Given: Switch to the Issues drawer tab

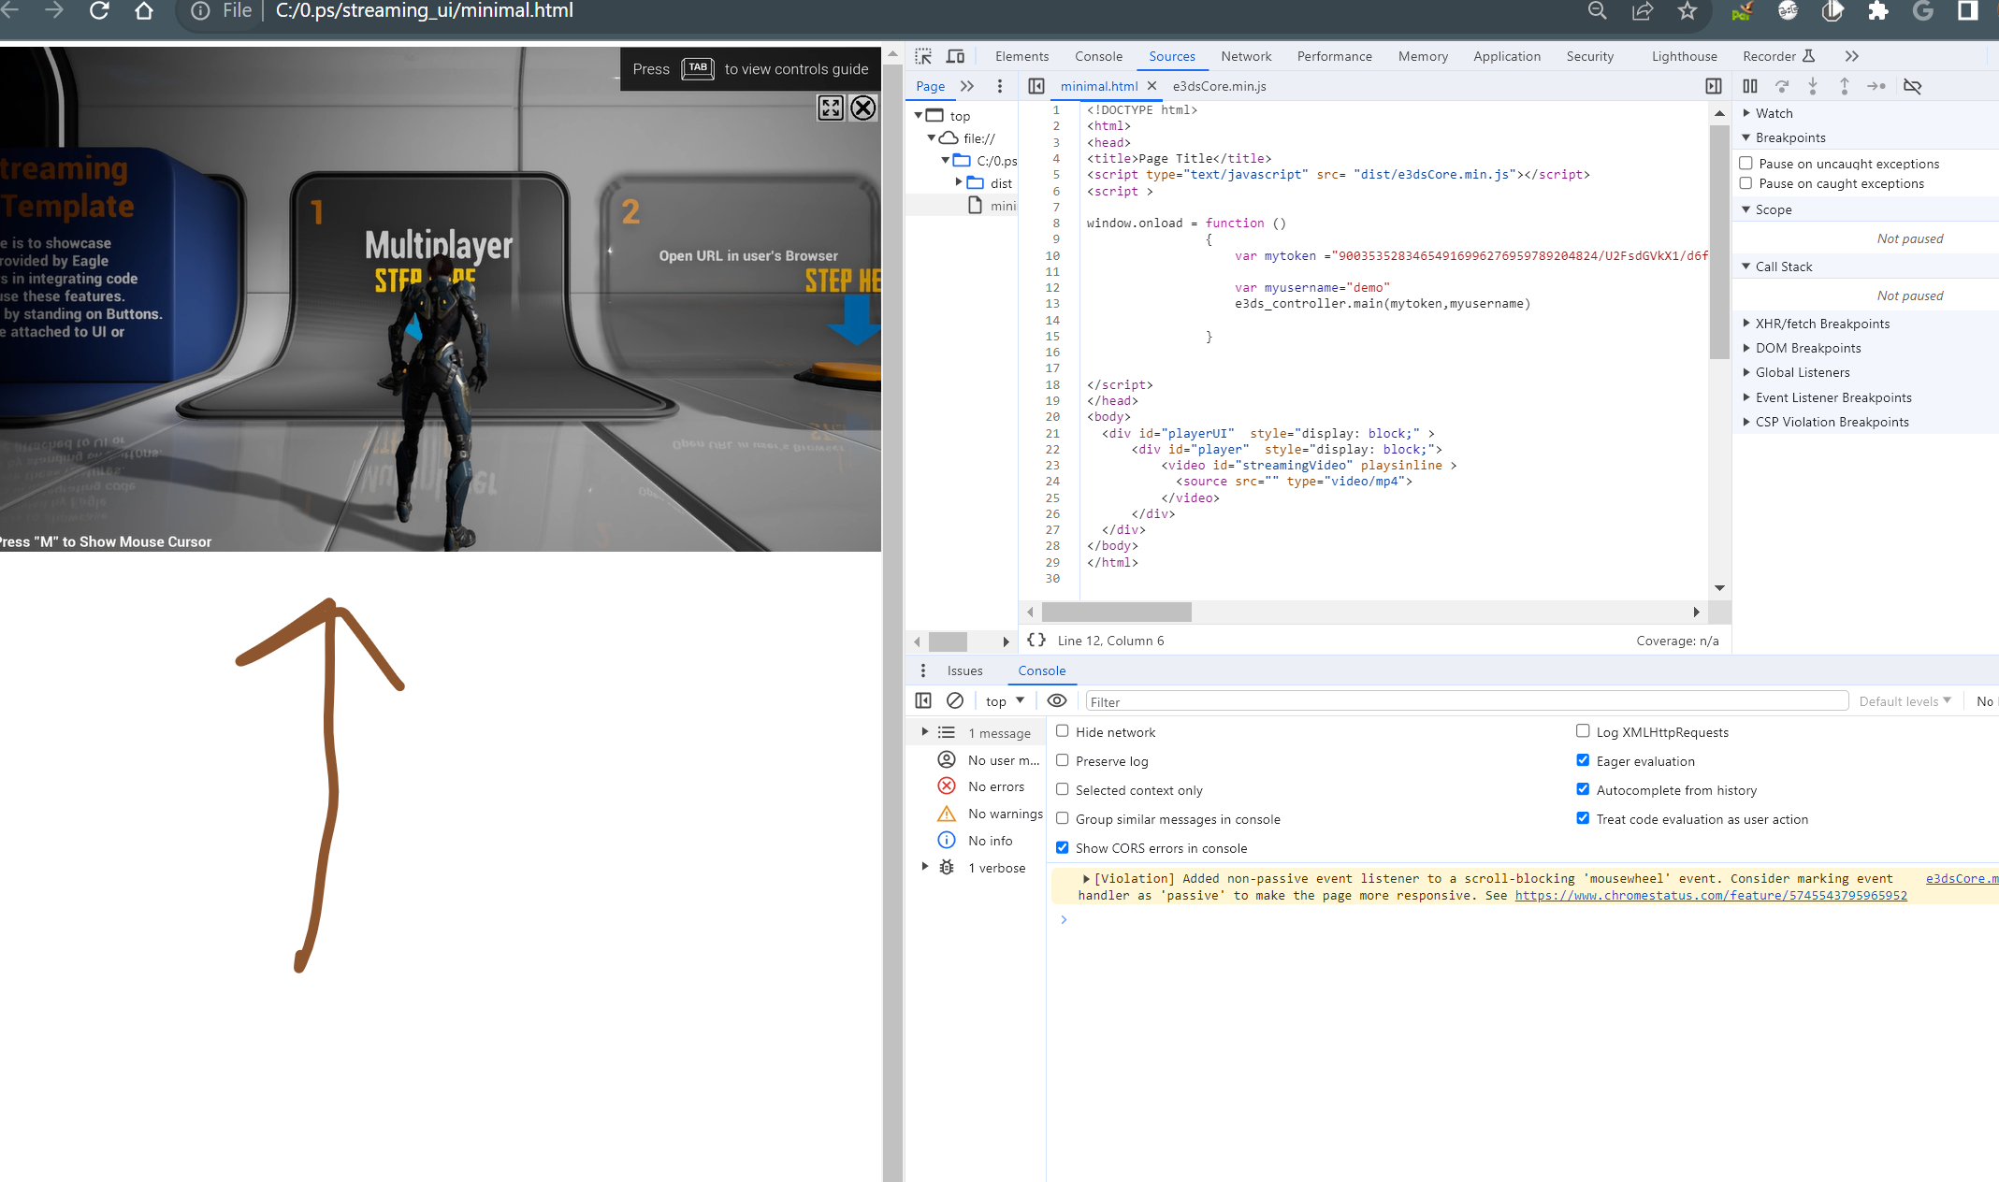Looking at the screenshot, I should (x=964, y=670).
